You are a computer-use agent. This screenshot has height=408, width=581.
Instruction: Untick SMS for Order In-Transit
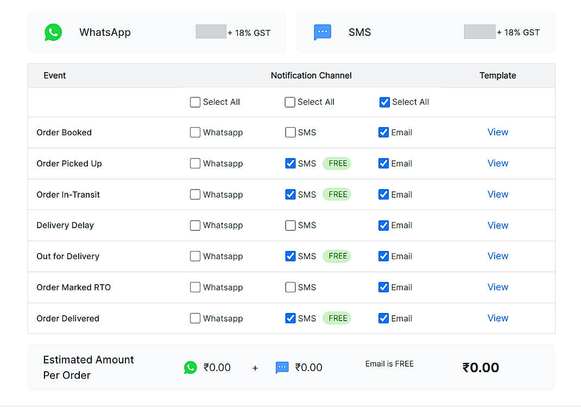pyautogui.click(x=290, y=194)
